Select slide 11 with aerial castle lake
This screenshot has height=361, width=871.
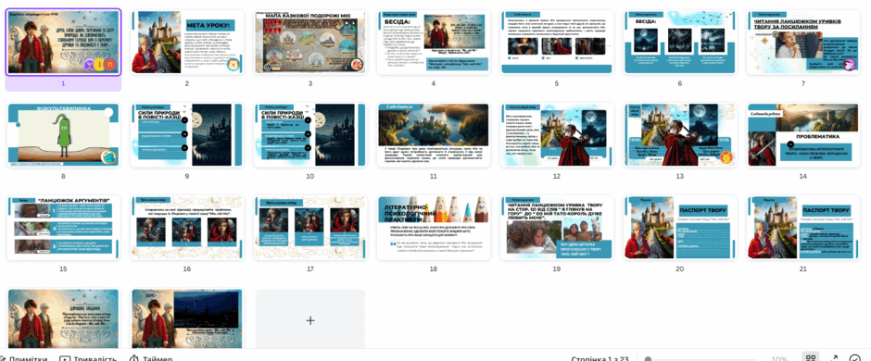pyautogui.click(x=434, y=135)
